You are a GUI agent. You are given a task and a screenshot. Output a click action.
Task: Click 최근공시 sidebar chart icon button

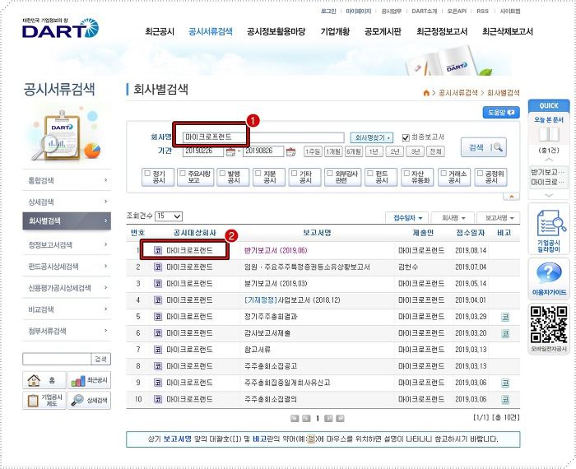coord(89,380)
